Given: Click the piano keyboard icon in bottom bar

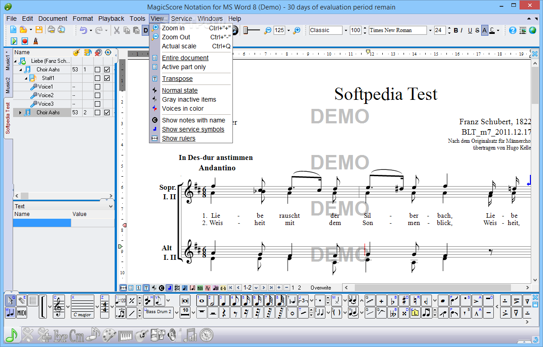Looking at the screenshot, I should (126, 335).
